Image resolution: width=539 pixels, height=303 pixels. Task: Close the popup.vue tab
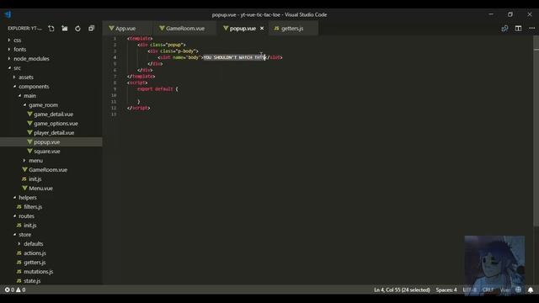pyautogui.click(x=262, y=29)
